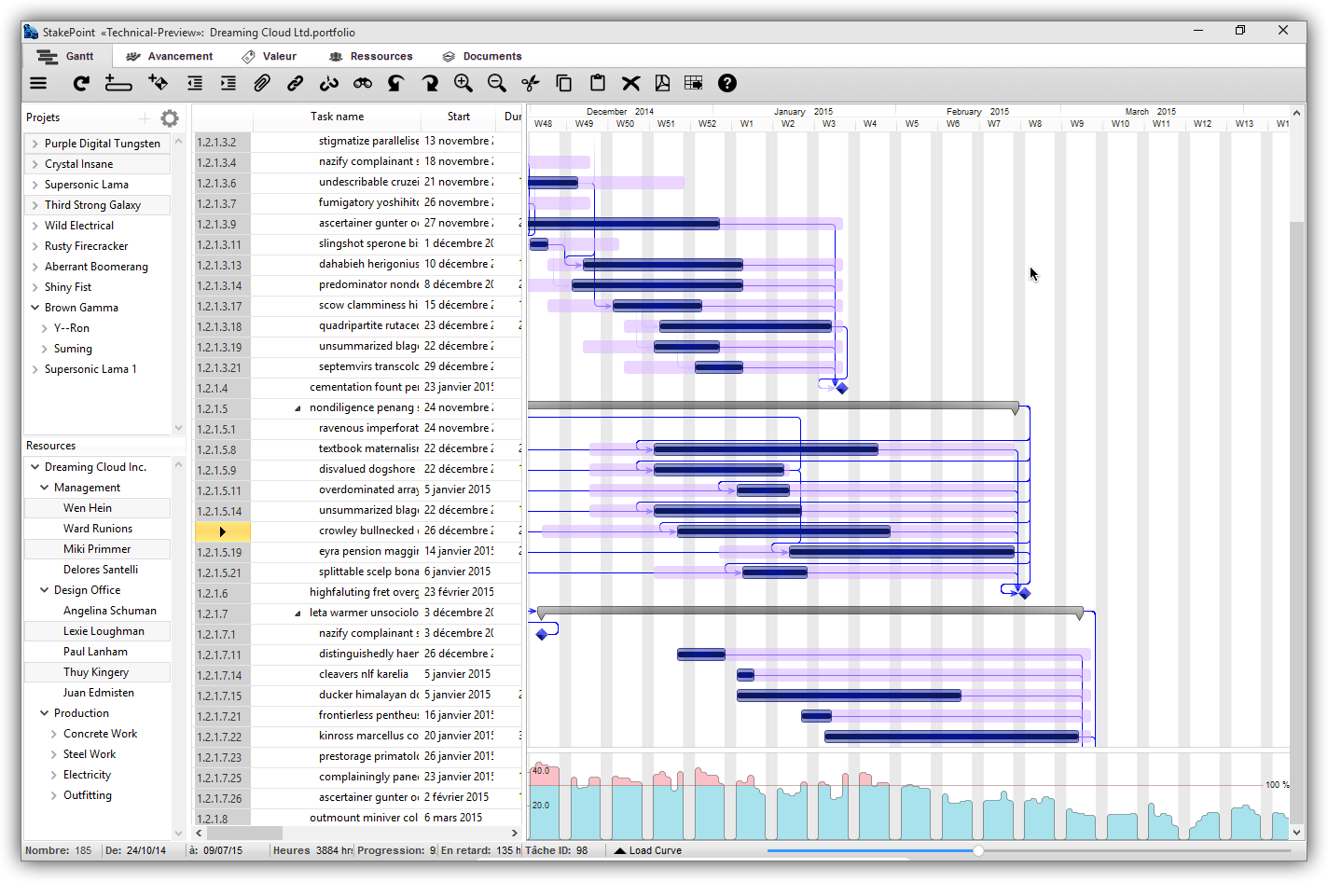Click the Electricity resource item
1328x882 pixels.
pyautogui.click(x=87, y=775)
